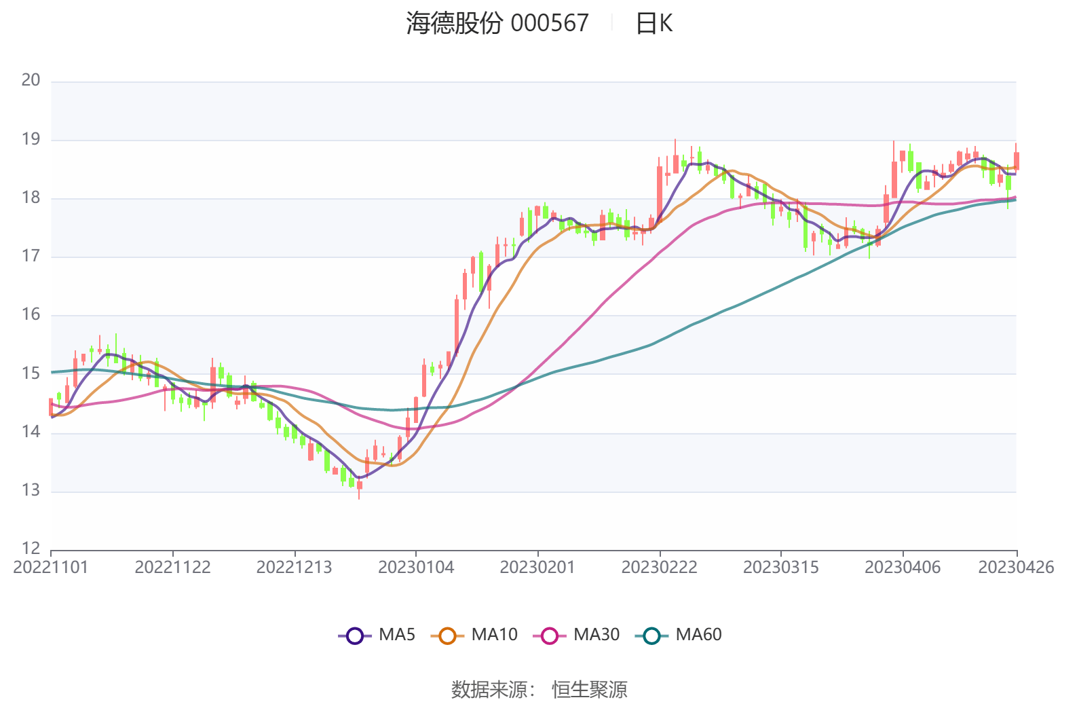1079x702 pixels.
Task: Click the 20230315 x-axis tick label
Action: pyautogui.click(x=780, y=568)
